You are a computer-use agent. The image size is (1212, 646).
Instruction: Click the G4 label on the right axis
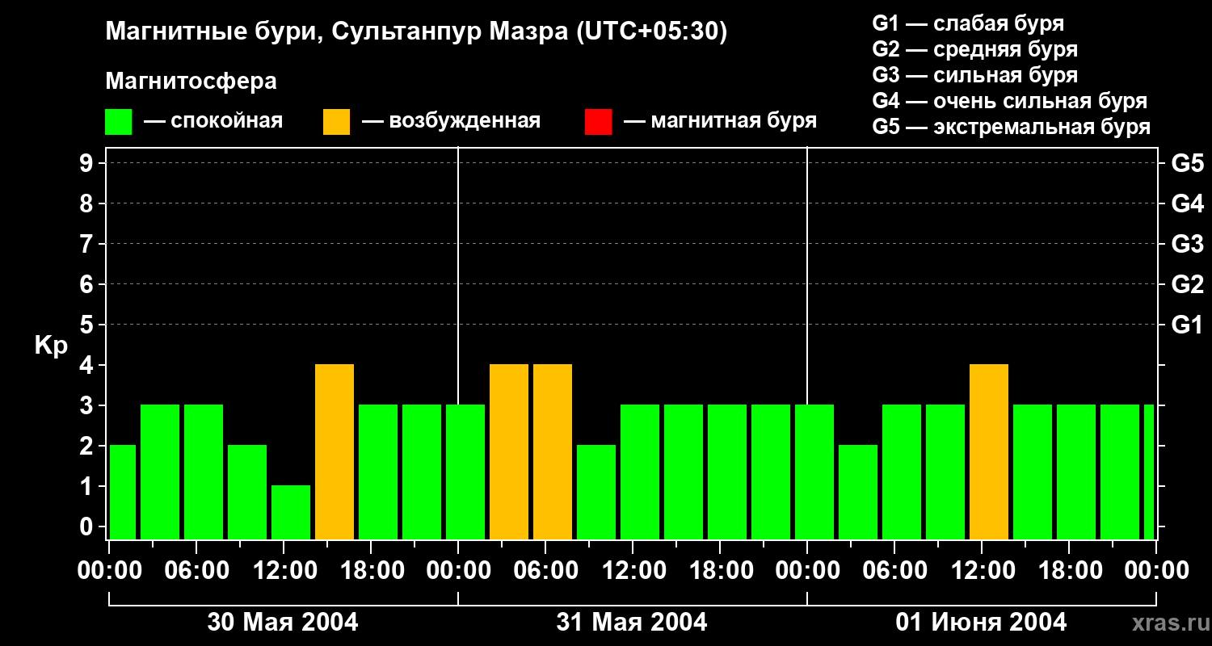1187,204
